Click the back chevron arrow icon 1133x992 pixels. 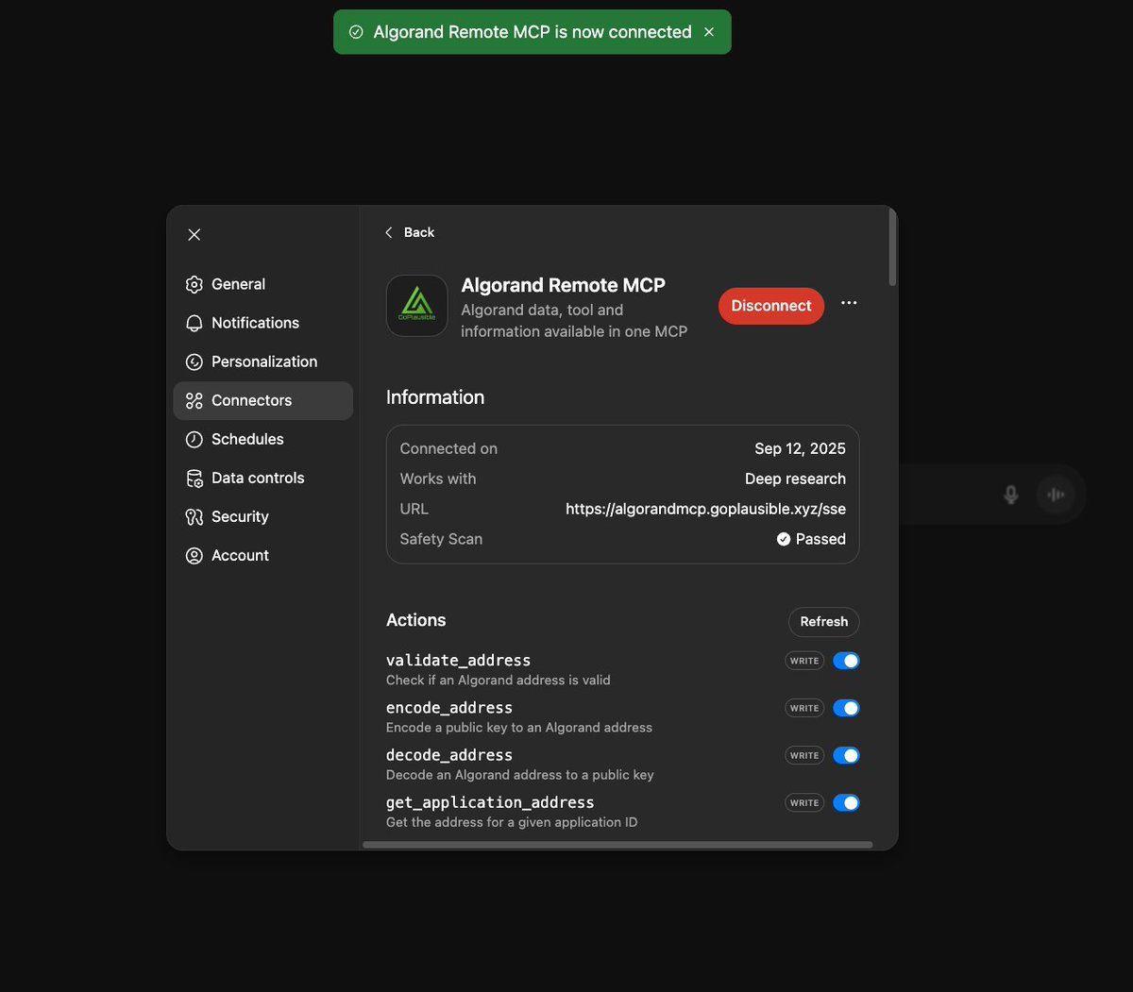[389, 232]
